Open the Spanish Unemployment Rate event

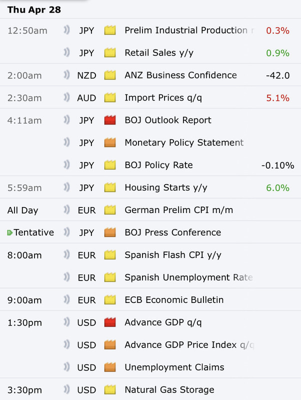[189, 277]
